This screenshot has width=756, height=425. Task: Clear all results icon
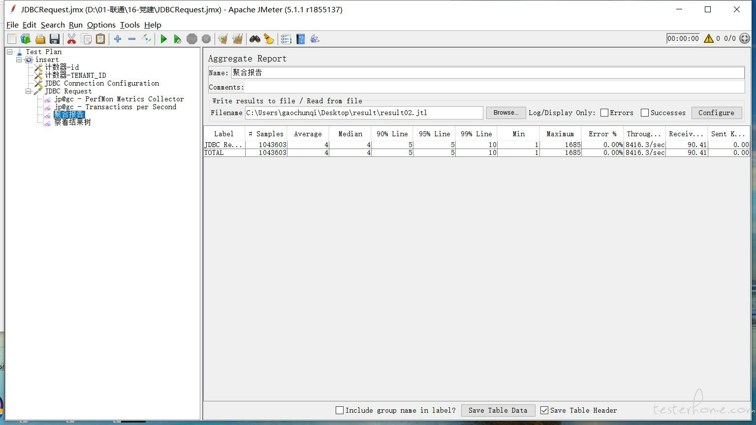click(x=238, y=39)
